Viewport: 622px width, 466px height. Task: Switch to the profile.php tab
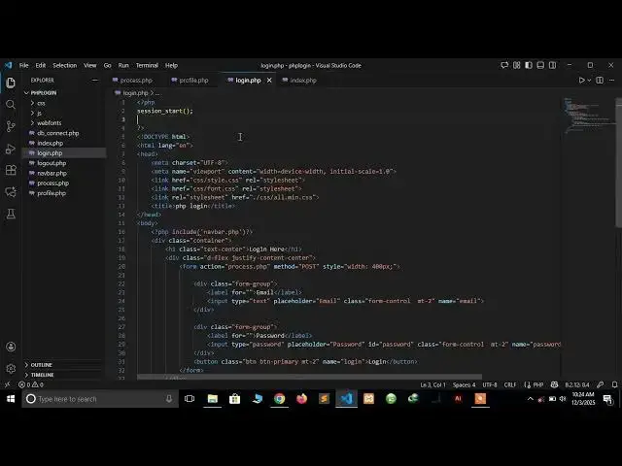[193, 80]
